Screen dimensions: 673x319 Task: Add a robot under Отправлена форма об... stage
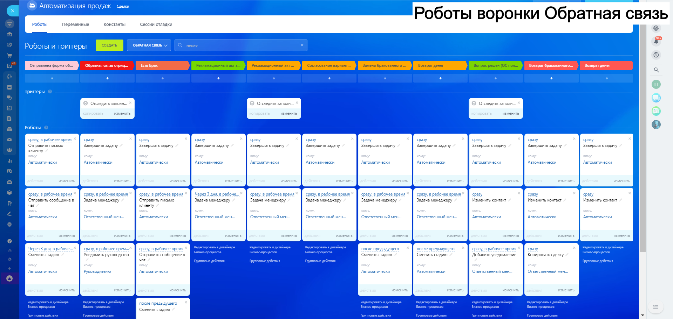(52, 78)
